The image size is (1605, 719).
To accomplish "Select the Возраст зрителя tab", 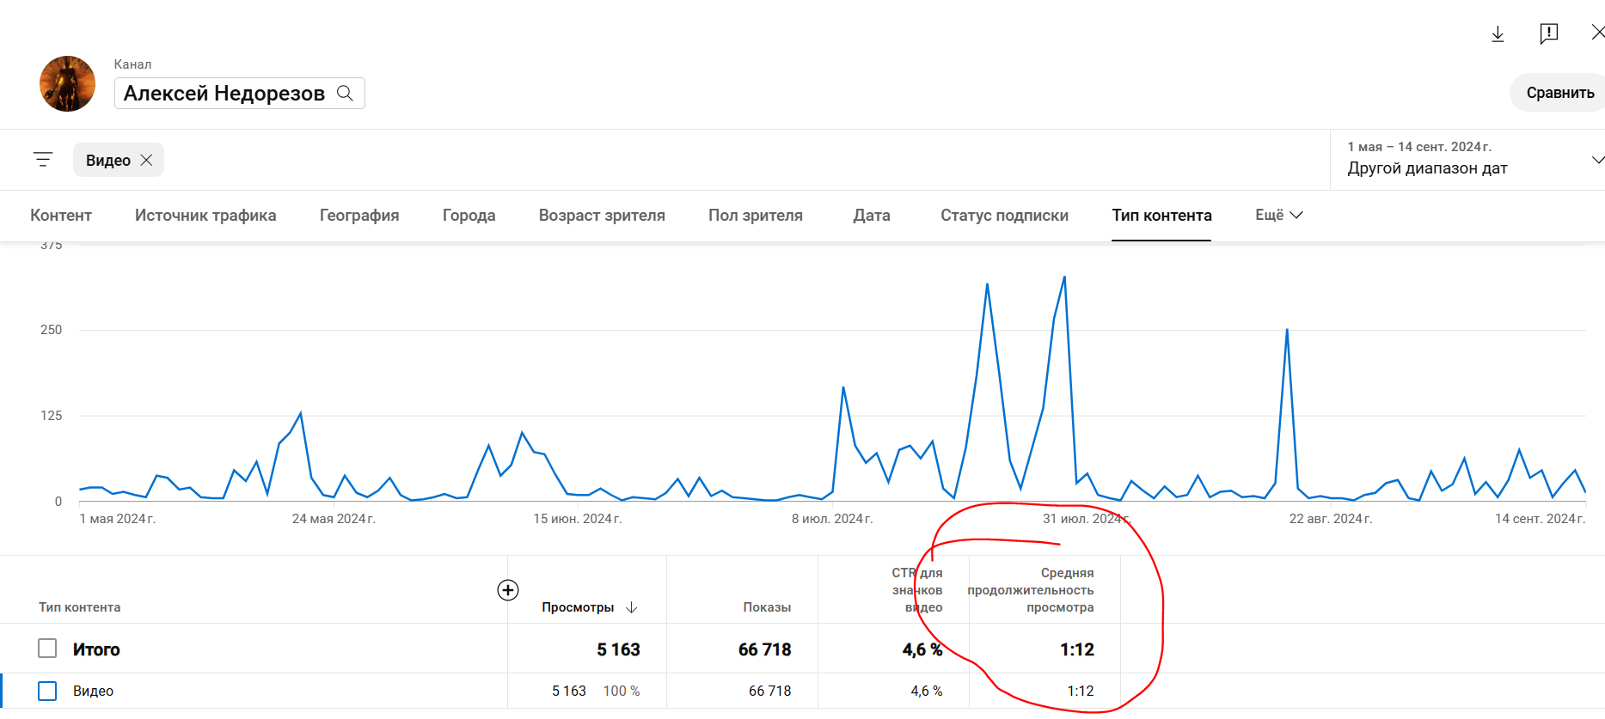I will [x=602, y=216].
